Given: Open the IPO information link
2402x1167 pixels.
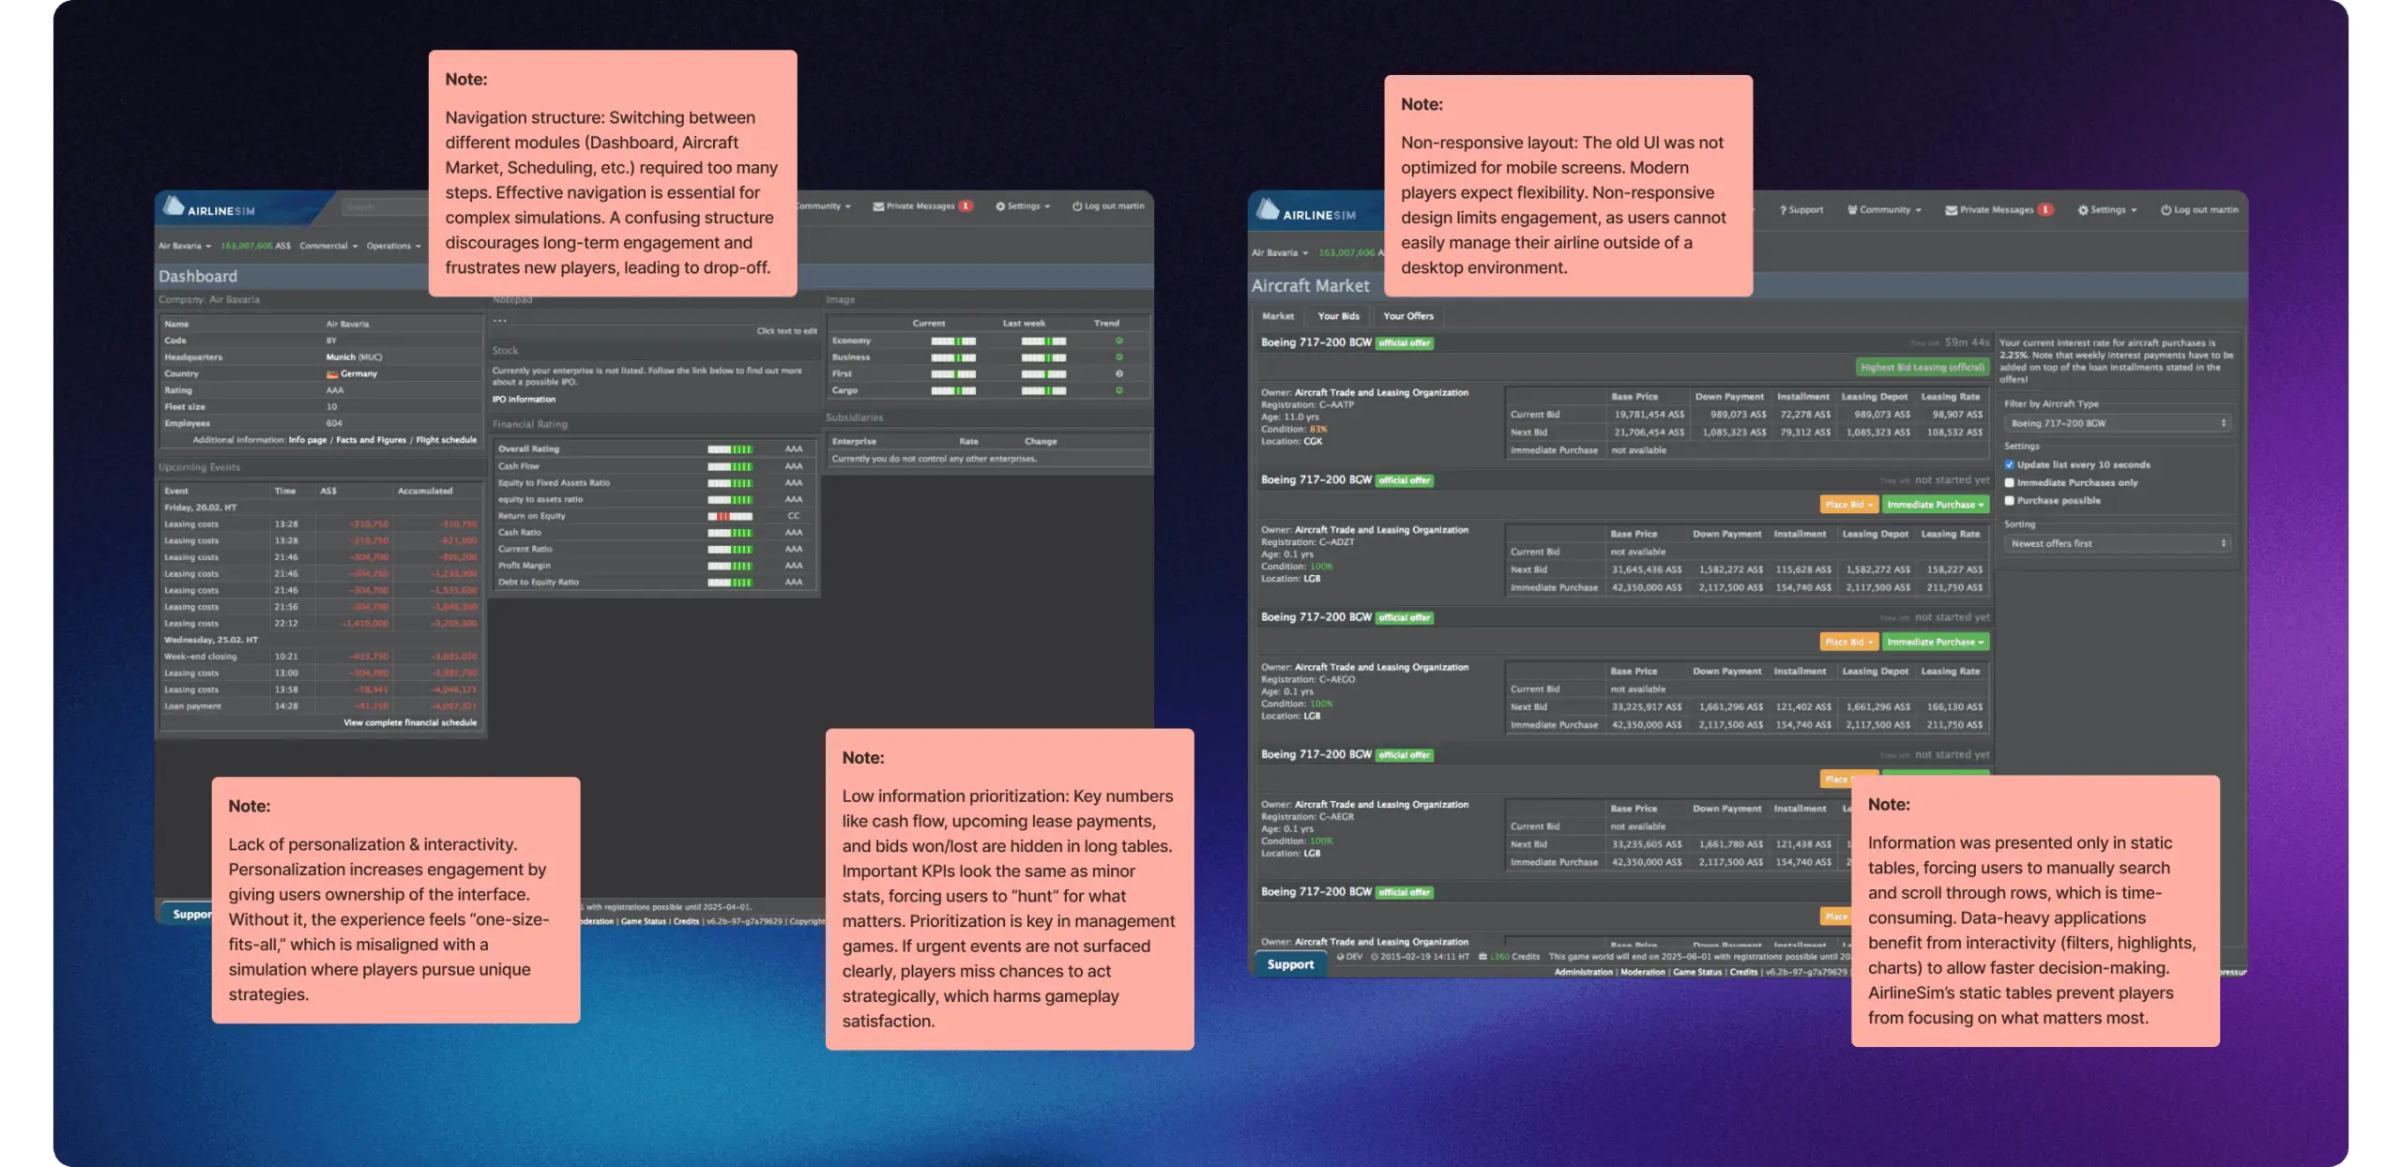Looking at the screenshot, I should (524, 400).
